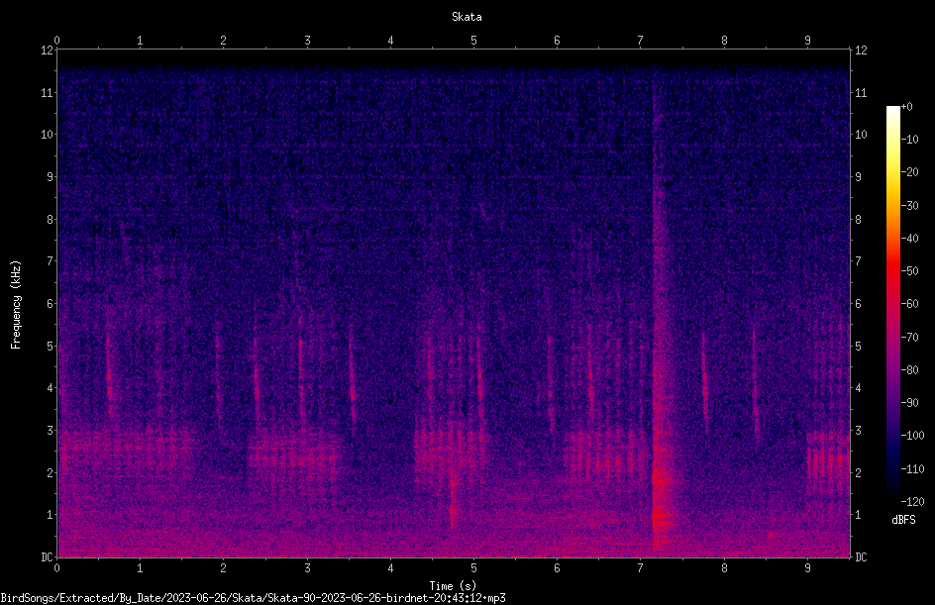Click the "-70" color scale label
The width and height of the screenshot is (935, 605).
coord(909,338)
